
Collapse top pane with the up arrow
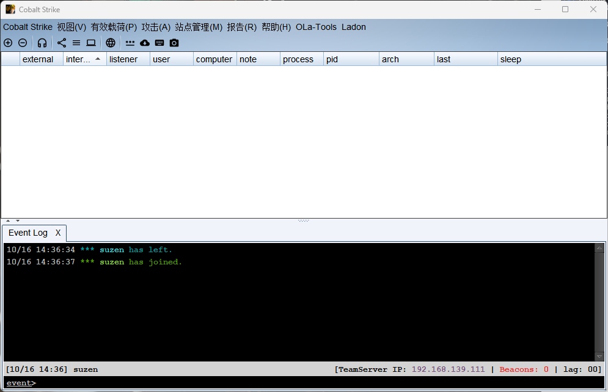click(x=8, y=221)
